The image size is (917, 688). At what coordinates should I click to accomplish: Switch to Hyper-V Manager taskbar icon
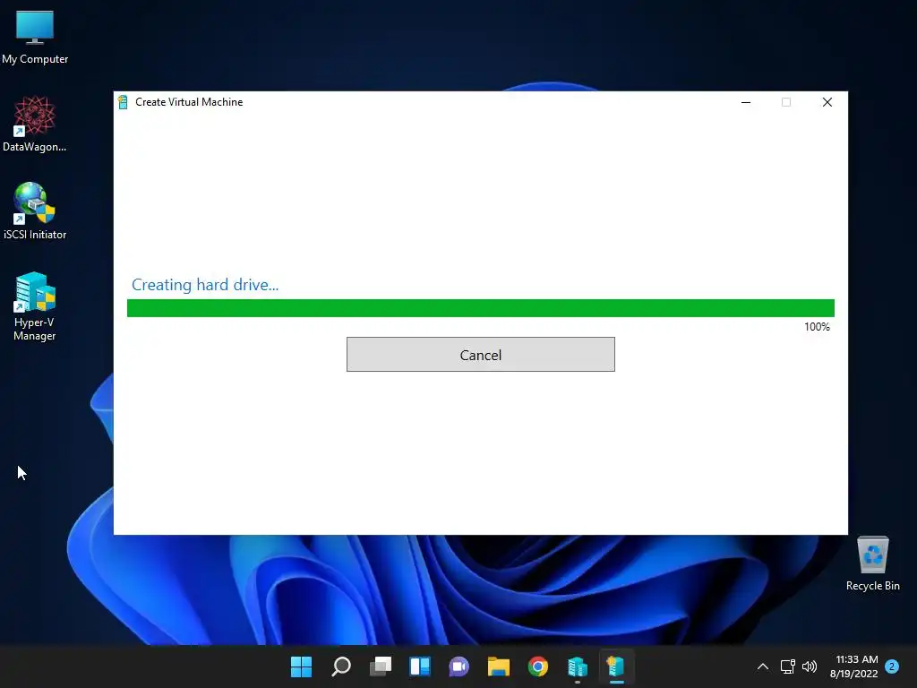tap(578, 666)
